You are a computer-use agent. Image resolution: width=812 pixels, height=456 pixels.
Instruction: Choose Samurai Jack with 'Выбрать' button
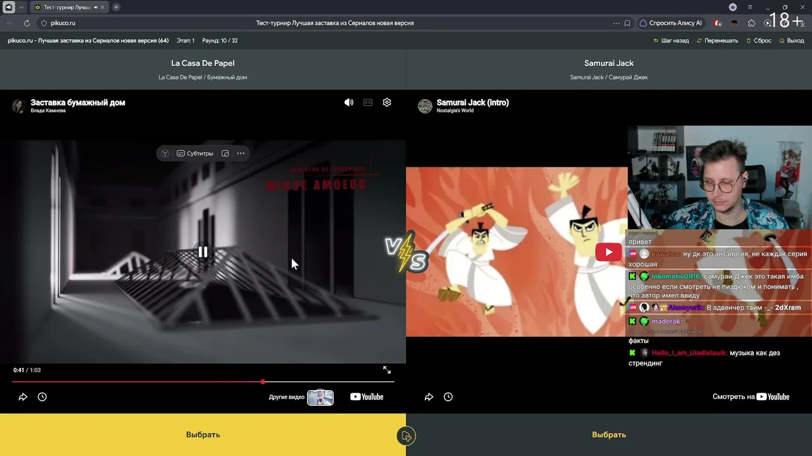tap(609, 434)
